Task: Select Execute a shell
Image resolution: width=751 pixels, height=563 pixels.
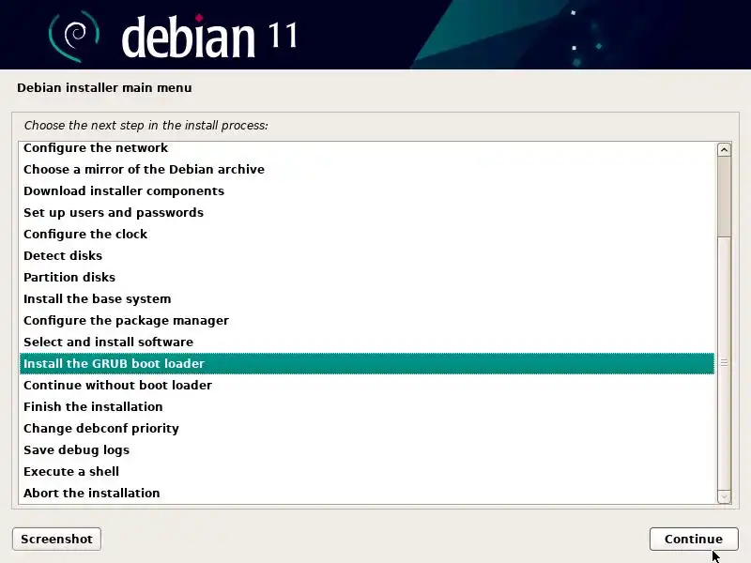Action: pos(367,471)
